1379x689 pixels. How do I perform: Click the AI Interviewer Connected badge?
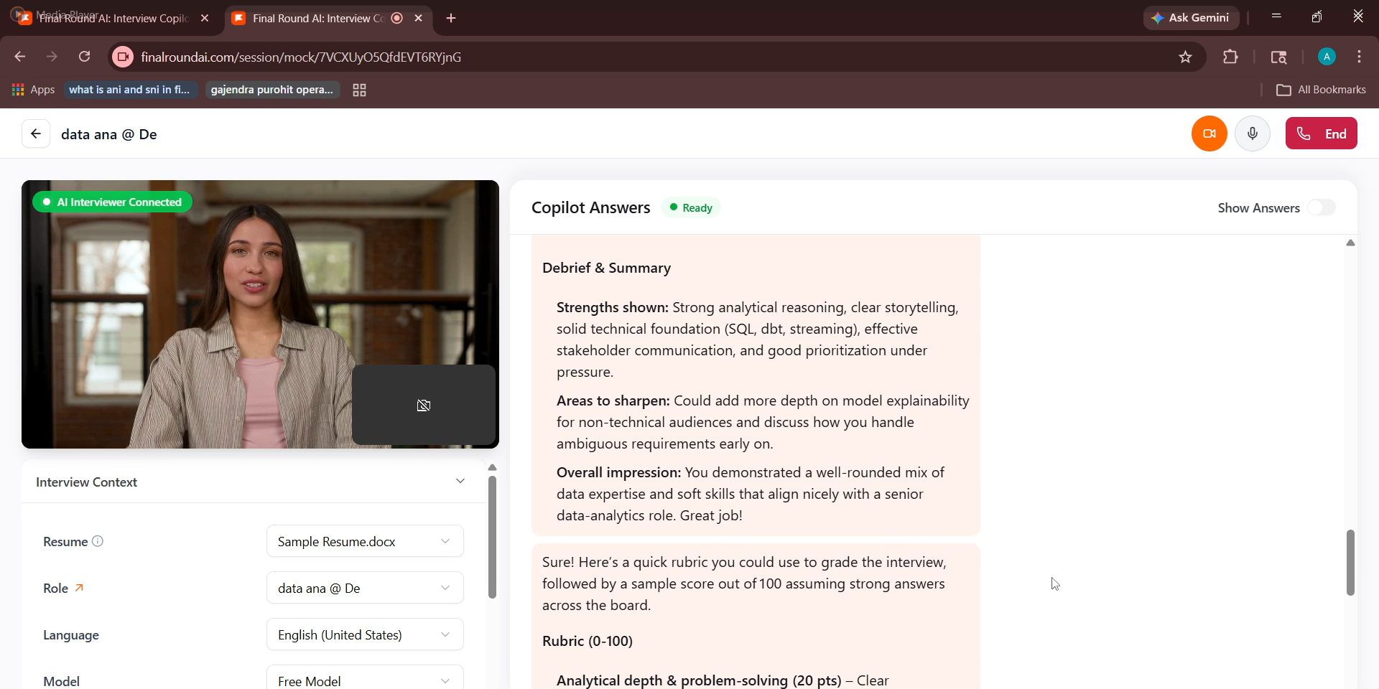point(112,202)
